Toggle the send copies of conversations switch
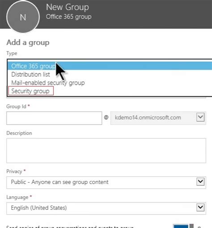Viewport: 212px width, 228px height. tap(183, 226)
